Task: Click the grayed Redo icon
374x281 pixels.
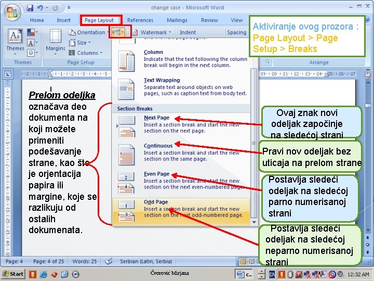Action: tap(55, 8)
